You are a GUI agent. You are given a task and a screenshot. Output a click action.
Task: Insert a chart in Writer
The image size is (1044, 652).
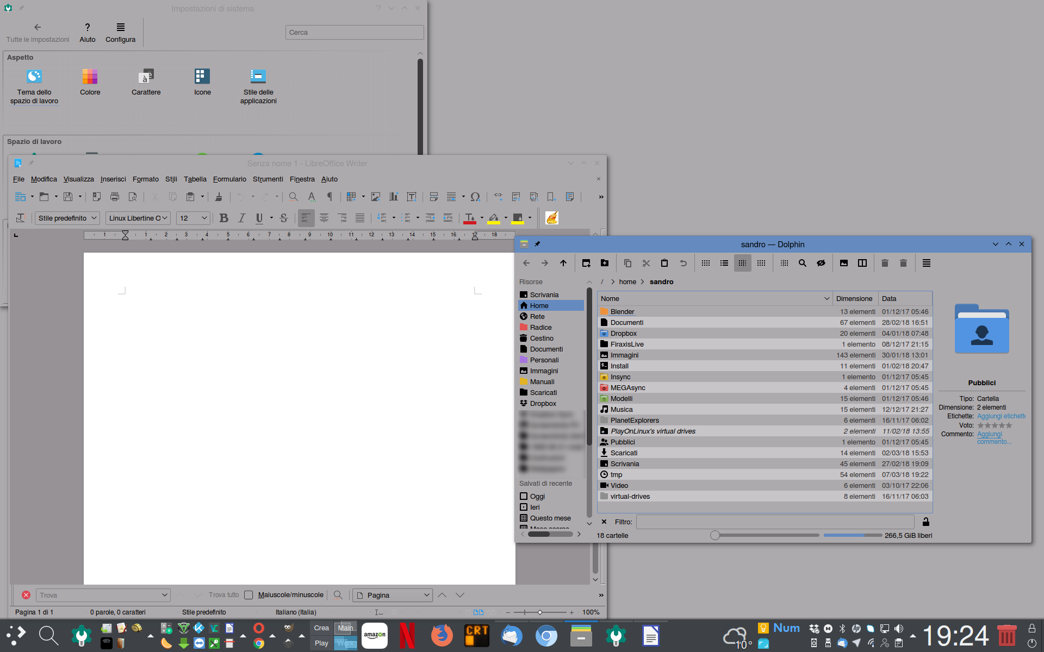click(394, 197)
